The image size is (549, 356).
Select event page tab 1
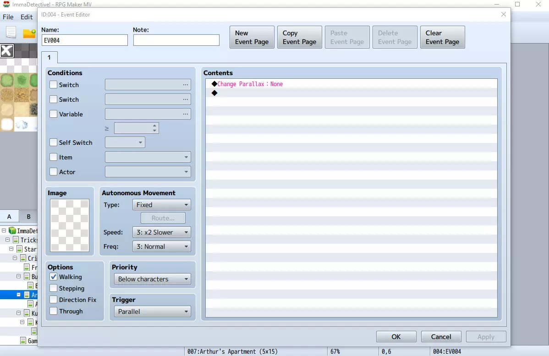click(x=49, y=57)
